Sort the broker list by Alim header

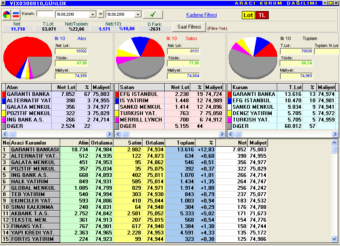(74, 143)
